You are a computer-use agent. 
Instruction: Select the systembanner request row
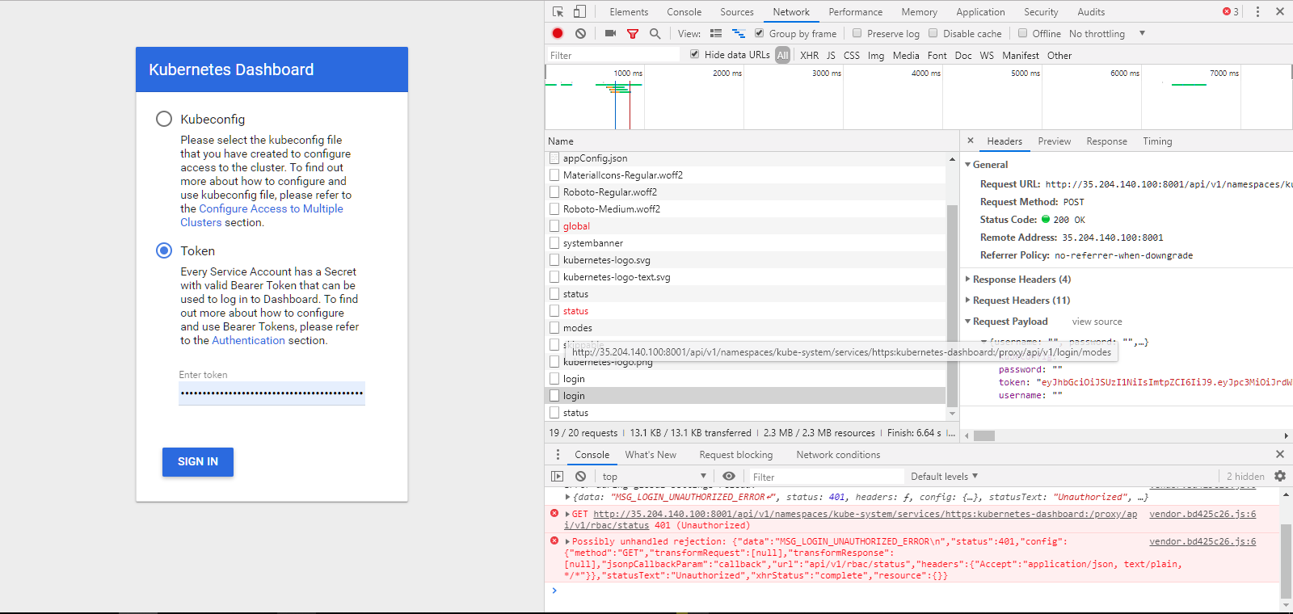(x=745, y=243)
